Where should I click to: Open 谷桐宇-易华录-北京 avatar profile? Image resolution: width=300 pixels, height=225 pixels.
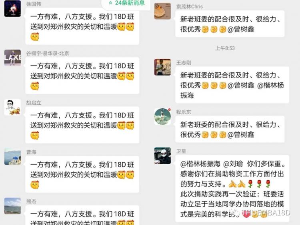[12, 58]
